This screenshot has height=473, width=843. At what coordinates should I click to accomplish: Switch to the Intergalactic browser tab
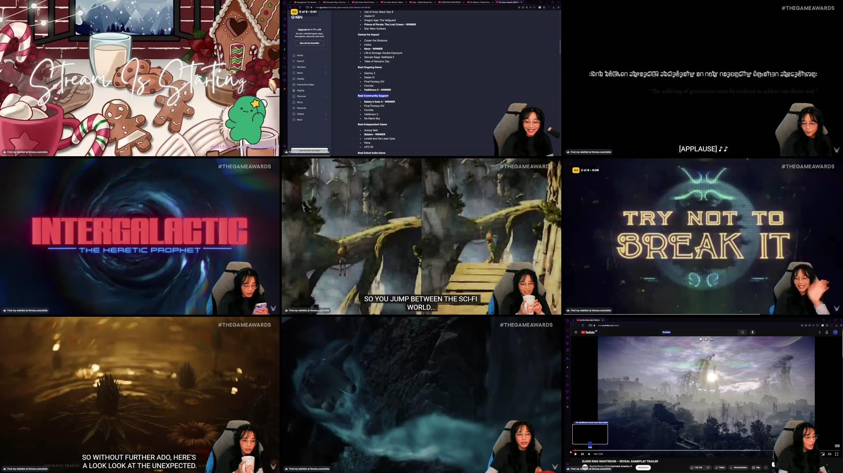(307, 2)
